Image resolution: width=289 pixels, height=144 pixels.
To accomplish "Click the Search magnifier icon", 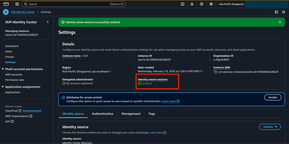I will tap(26, 4).
